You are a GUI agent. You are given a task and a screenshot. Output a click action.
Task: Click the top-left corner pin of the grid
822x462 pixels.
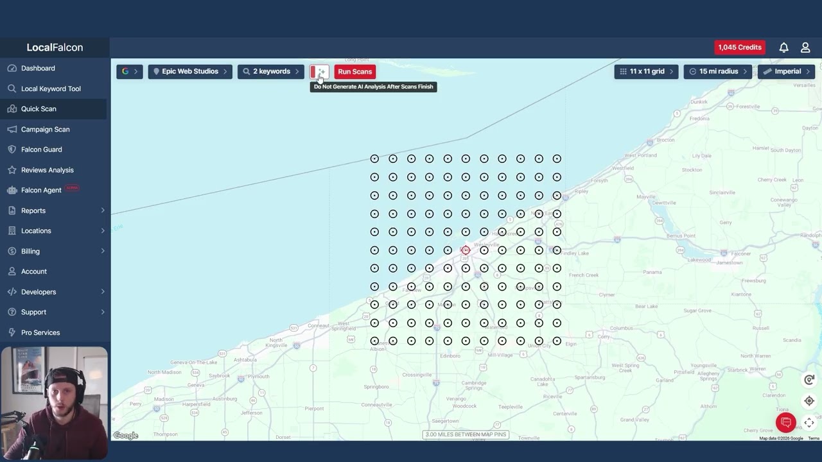(x=374, y=158)
